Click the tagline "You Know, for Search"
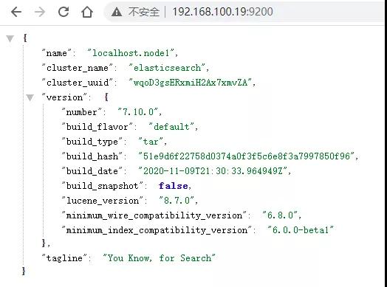387x287 pixels. pos(160,258)
